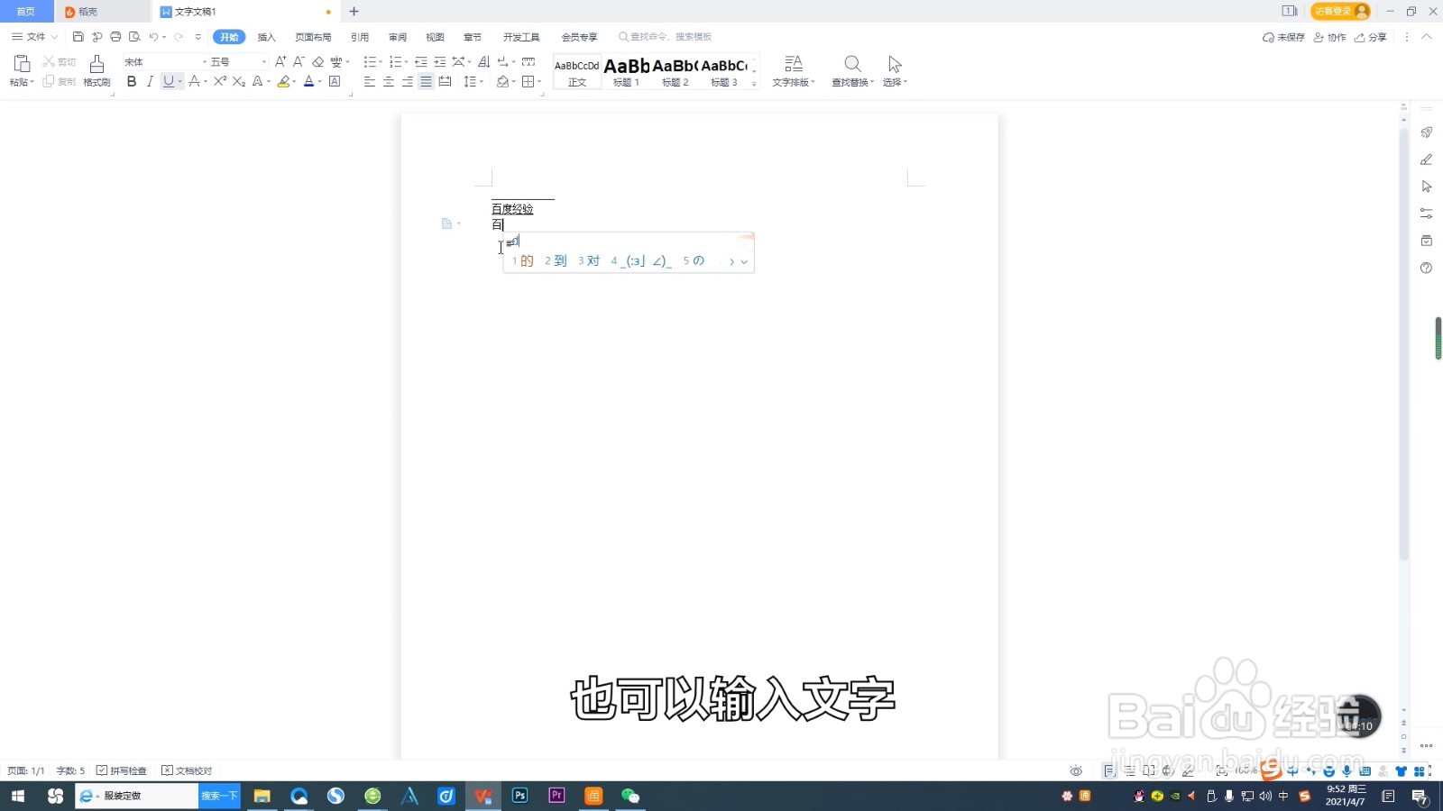Click the Undo arrow
The image size is (1443, 811).
tap(153, 37)
